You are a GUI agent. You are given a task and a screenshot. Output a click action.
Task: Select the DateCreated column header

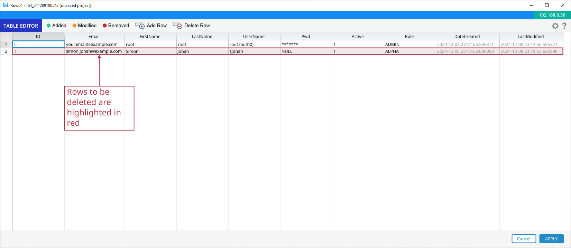467,36
